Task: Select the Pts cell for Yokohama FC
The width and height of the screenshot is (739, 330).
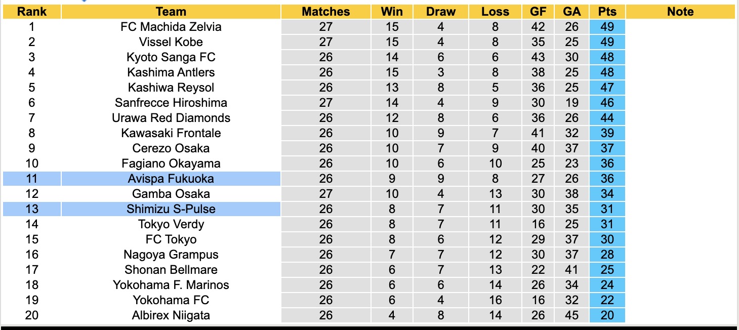Action: (x=607, y=300)
